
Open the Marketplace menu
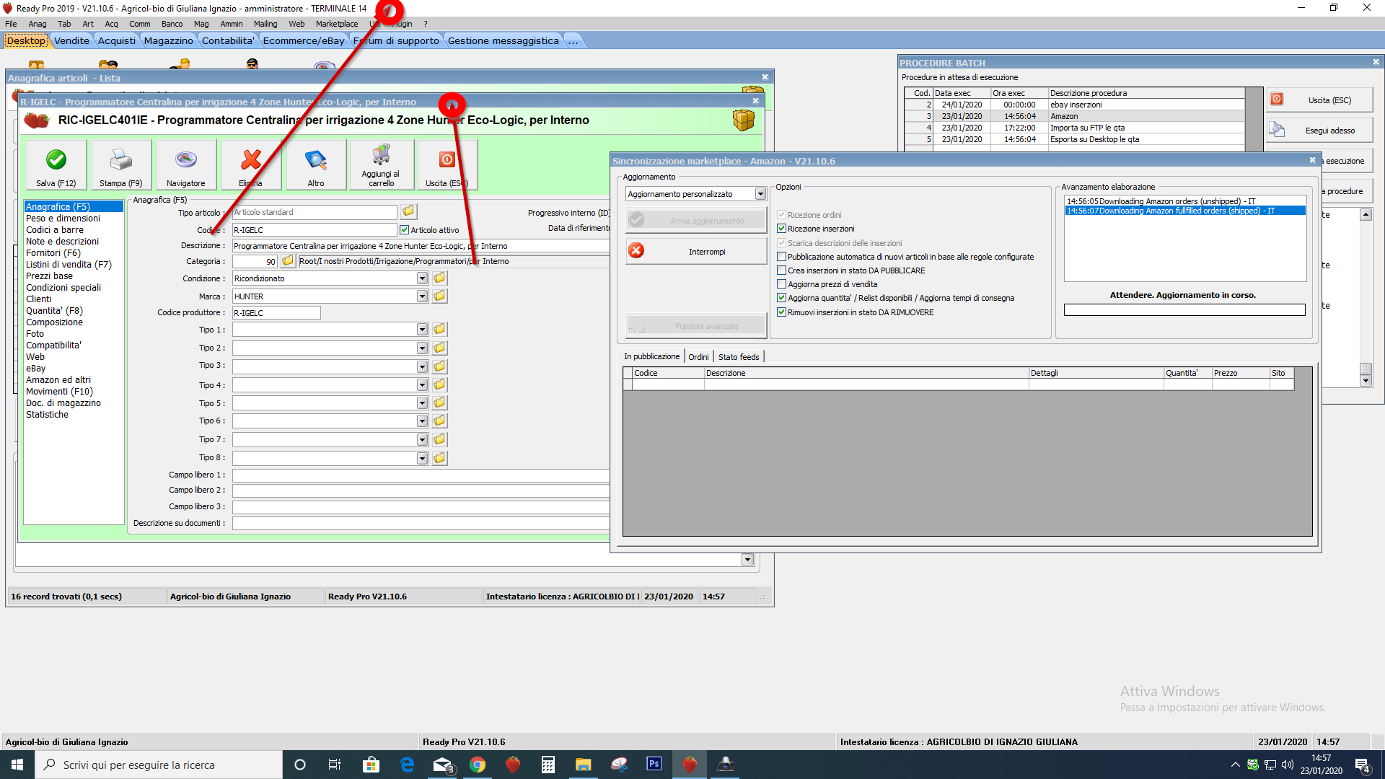click(x=337, y=24)
